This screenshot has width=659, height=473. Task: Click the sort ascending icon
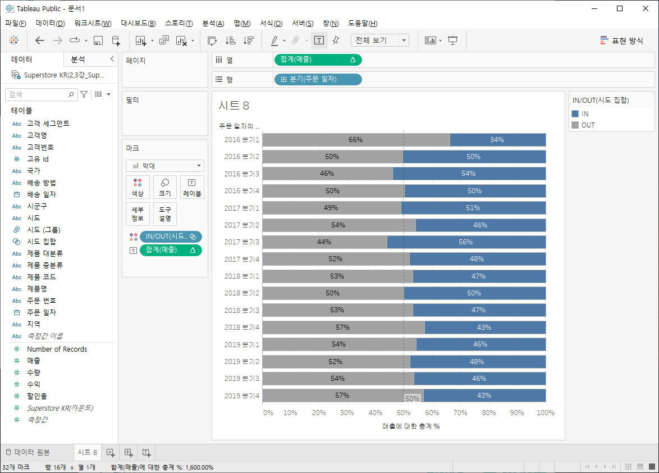tap(230, 40)
